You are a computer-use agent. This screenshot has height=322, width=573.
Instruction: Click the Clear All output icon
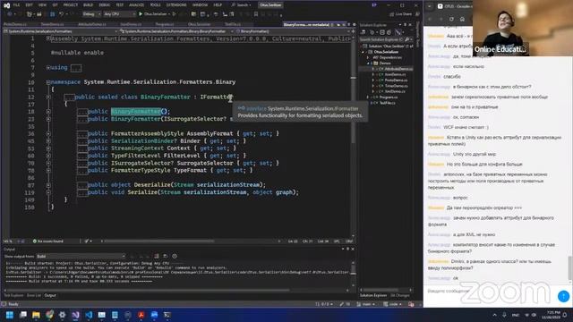[157, 257]
